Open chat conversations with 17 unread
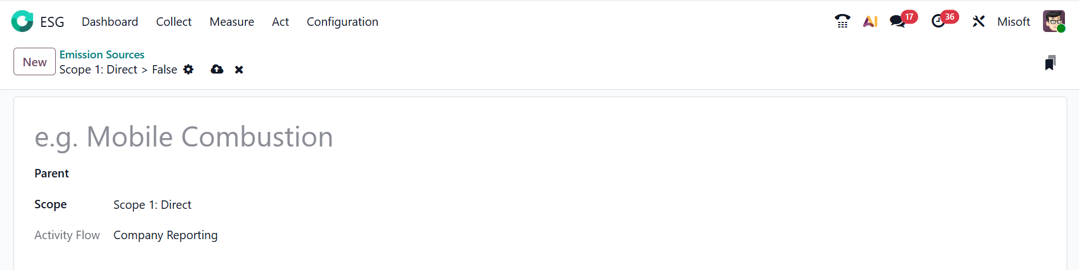The height and width of the screenshot is (270, 1079). click(898, 21)
